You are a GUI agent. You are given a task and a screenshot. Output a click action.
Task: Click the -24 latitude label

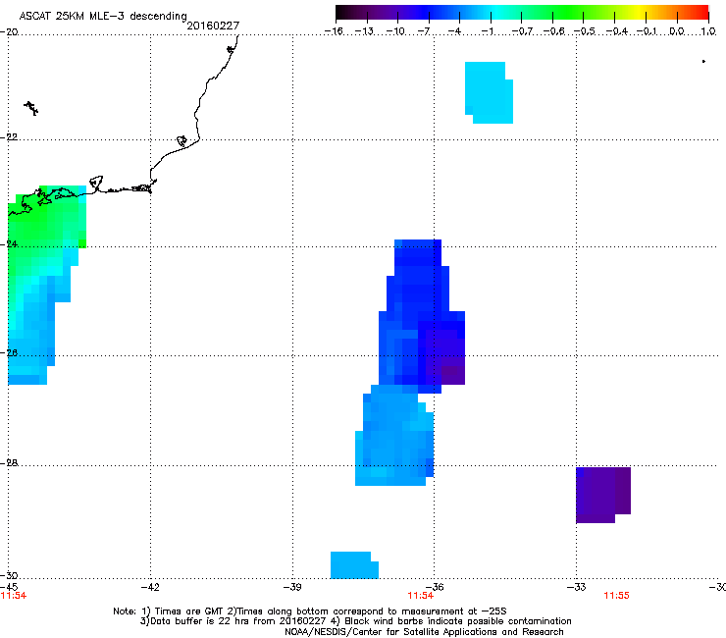pos(9,244)
